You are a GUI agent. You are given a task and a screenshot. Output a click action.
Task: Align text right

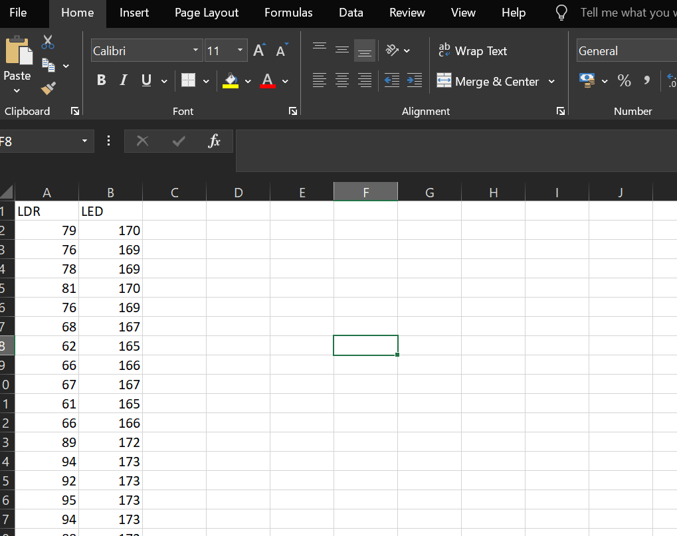[x=364, y=80]
